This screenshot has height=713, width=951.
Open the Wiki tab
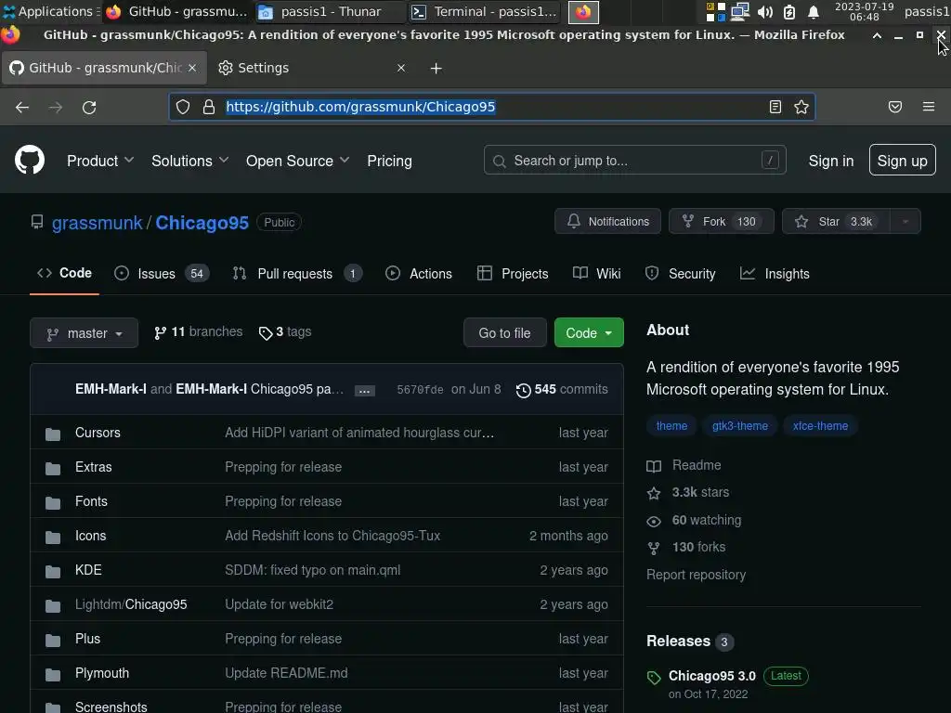click(597, 274)
